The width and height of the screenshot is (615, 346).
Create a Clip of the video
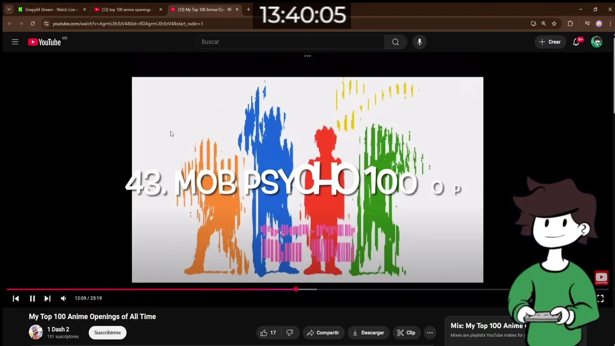406,333
